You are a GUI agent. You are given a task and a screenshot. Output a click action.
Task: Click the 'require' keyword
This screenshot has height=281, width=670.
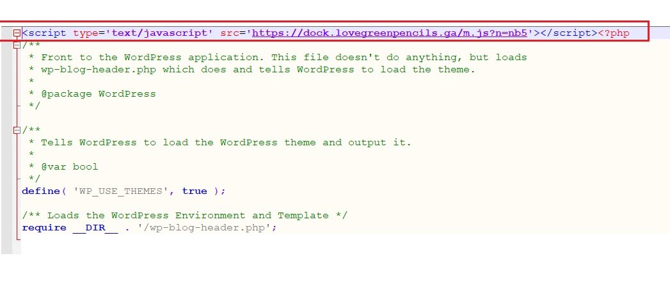(44, 227)
